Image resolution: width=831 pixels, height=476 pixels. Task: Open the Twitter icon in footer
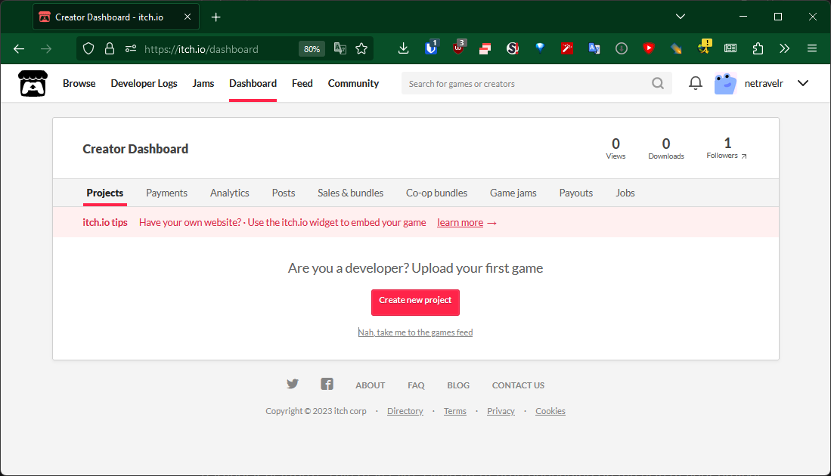tap(293, 384)
